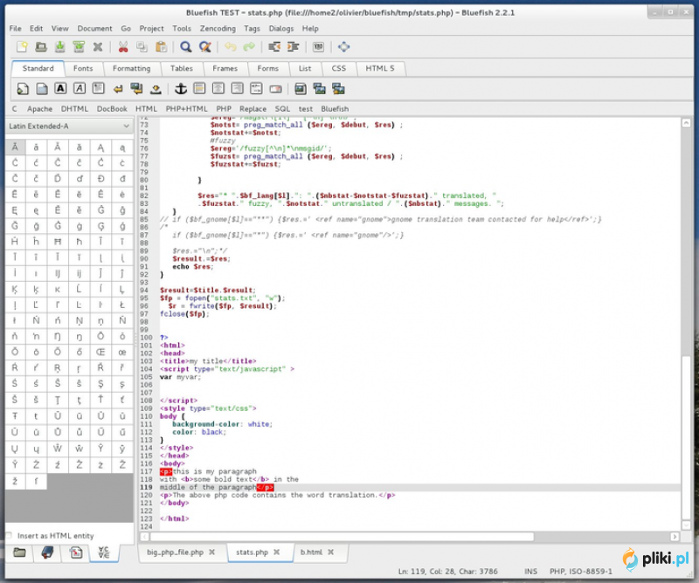Open the File menu
The image size is (699, 583).
click(x=15, y=29)
